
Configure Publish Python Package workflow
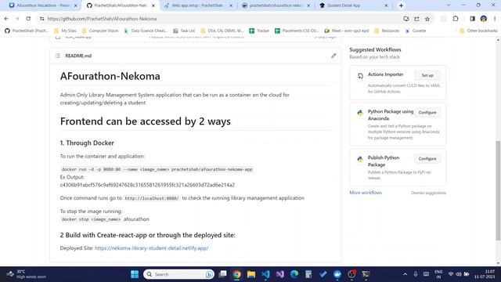click(x=427, y=158)
